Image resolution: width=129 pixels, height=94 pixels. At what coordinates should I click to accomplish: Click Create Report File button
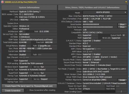pyautogui.click(x=29, y=86)
